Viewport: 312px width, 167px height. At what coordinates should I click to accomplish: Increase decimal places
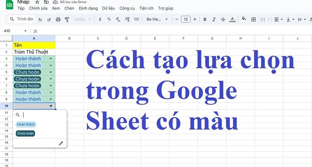click(127, 19)
